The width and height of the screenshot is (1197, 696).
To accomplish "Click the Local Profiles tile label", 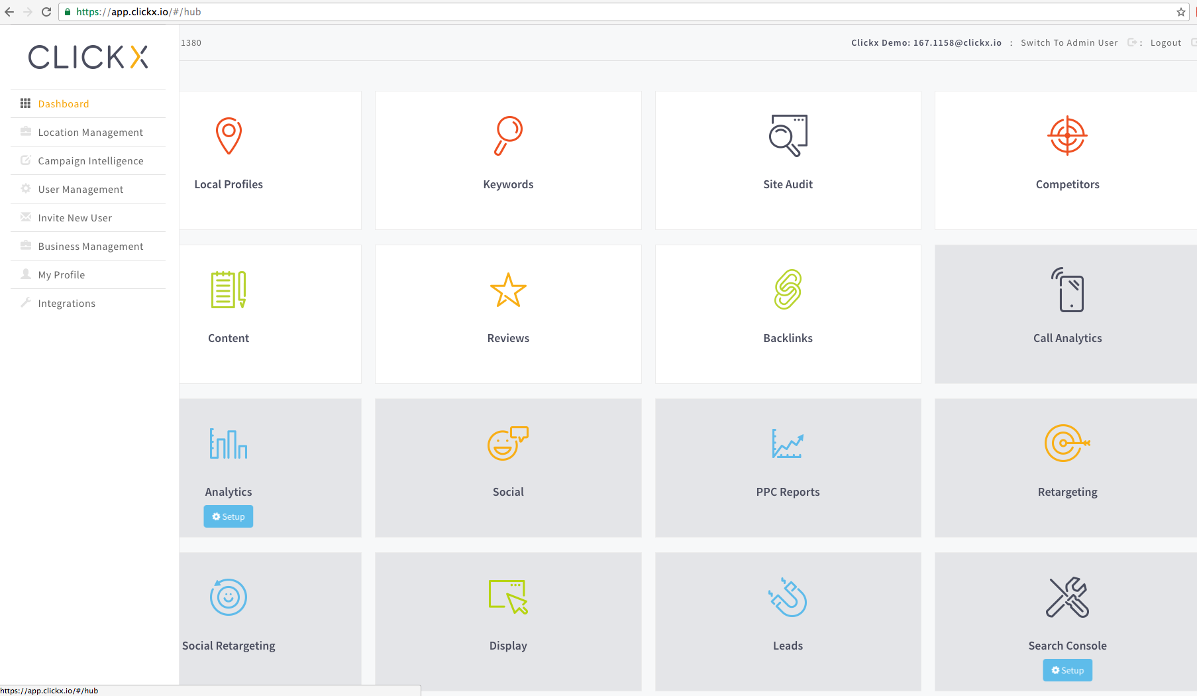I will 229,184.
